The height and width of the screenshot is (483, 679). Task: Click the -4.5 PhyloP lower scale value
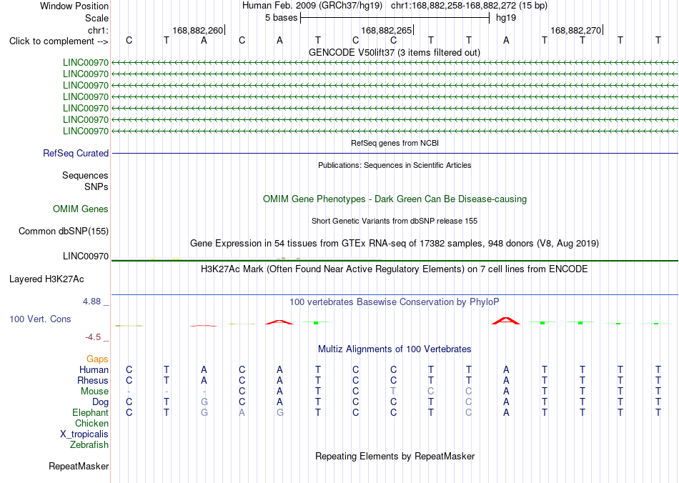tap(92, 337)
